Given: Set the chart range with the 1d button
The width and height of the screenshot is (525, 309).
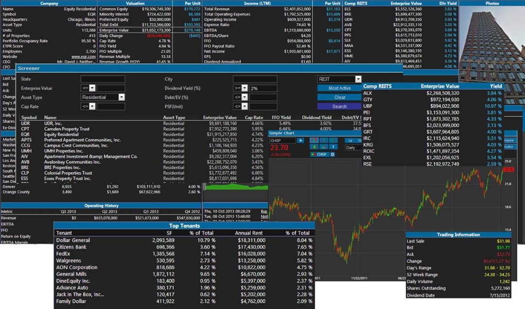Looking at the screenshot, I should (x=350, y=141).
